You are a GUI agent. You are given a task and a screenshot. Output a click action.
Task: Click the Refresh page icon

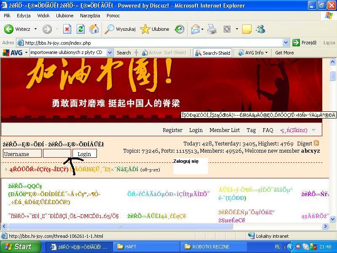coord(80,29)
